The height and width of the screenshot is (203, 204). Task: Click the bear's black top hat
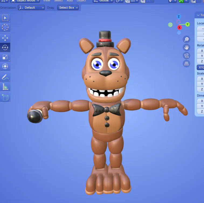105,39
